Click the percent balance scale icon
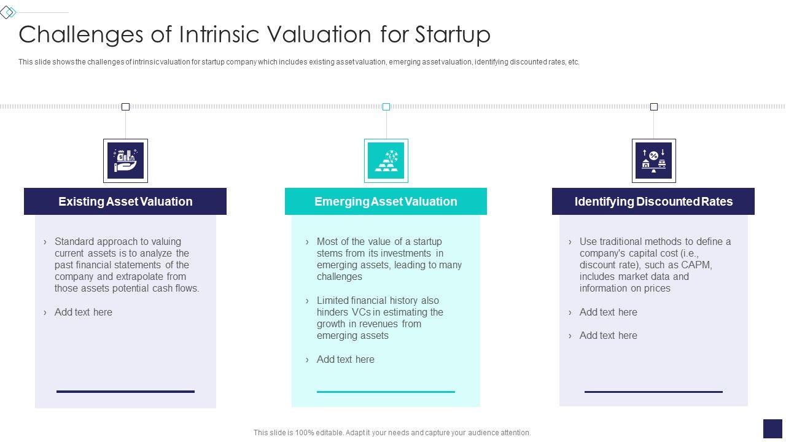This screenshot has height=442, width=786. tap(653, 161)
